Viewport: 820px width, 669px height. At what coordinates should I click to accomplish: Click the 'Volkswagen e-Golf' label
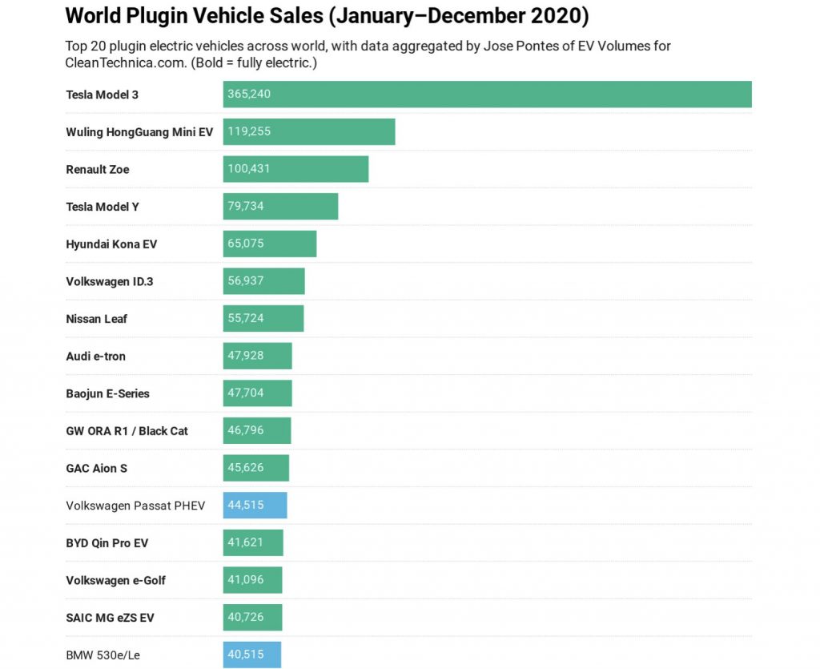[115, 581]
